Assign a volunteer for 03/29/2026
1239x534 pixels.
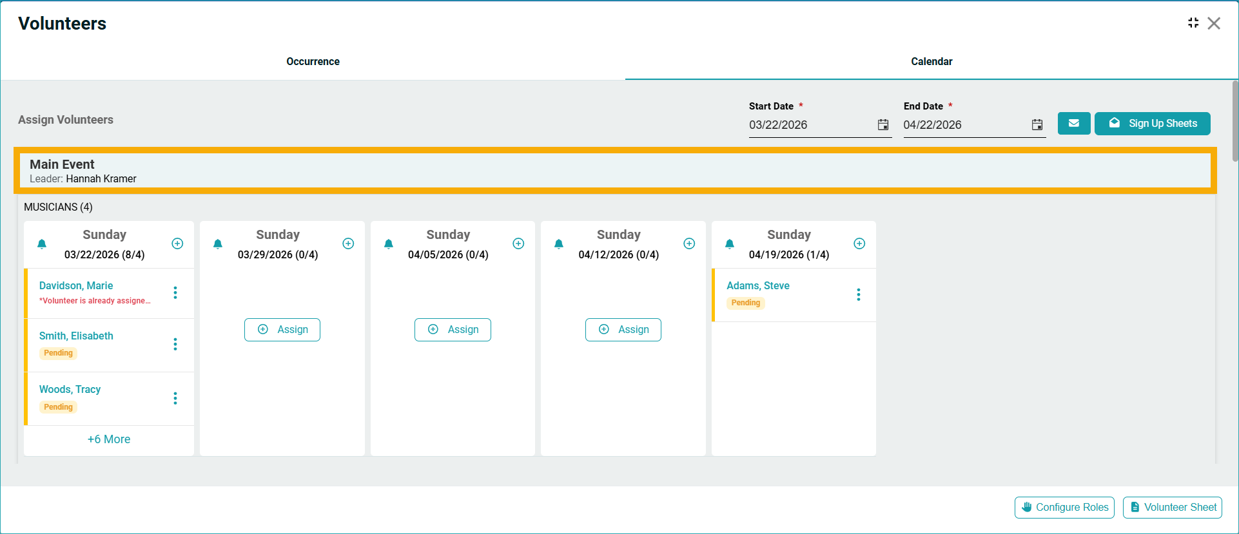(282, 330)
